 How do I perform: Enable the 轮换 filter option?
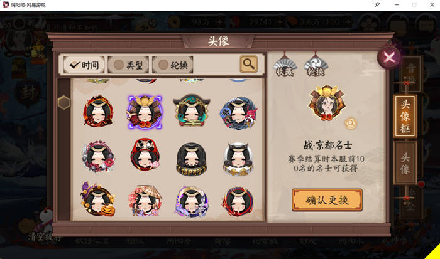(173, 65)
